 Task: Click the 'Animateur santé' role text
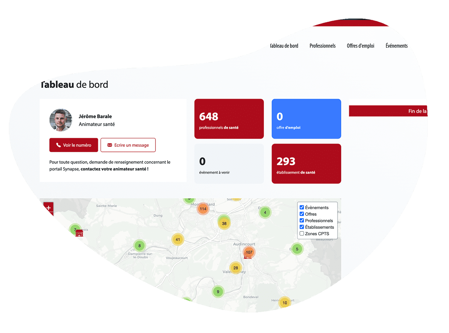click(97, 124)
